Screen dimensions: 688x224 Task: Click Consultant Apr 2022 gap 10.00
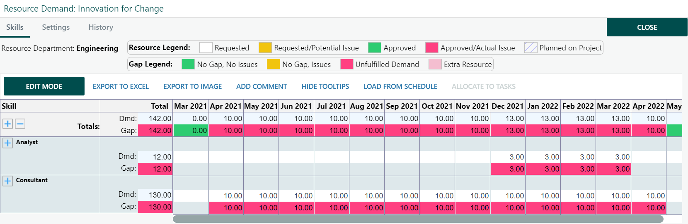649,207
